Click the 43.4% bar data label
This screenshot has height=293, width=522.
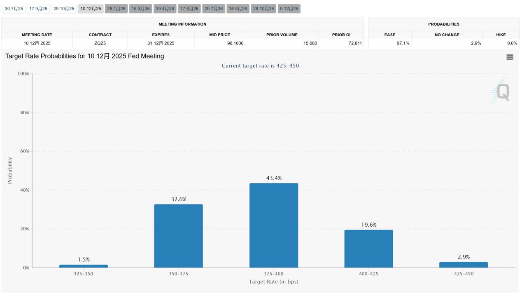[274, 178]
